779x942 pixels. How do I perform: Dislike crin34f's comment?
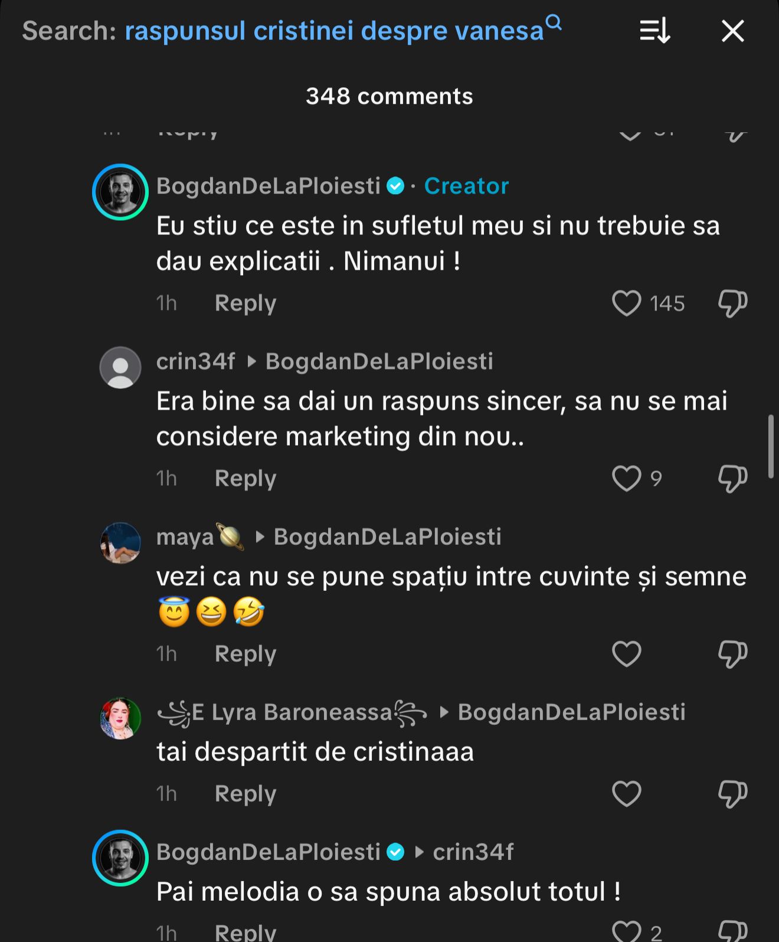click(x=732, y=478)
